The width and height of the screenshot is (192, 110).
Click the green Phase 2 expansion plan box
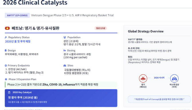click(61, 85)
